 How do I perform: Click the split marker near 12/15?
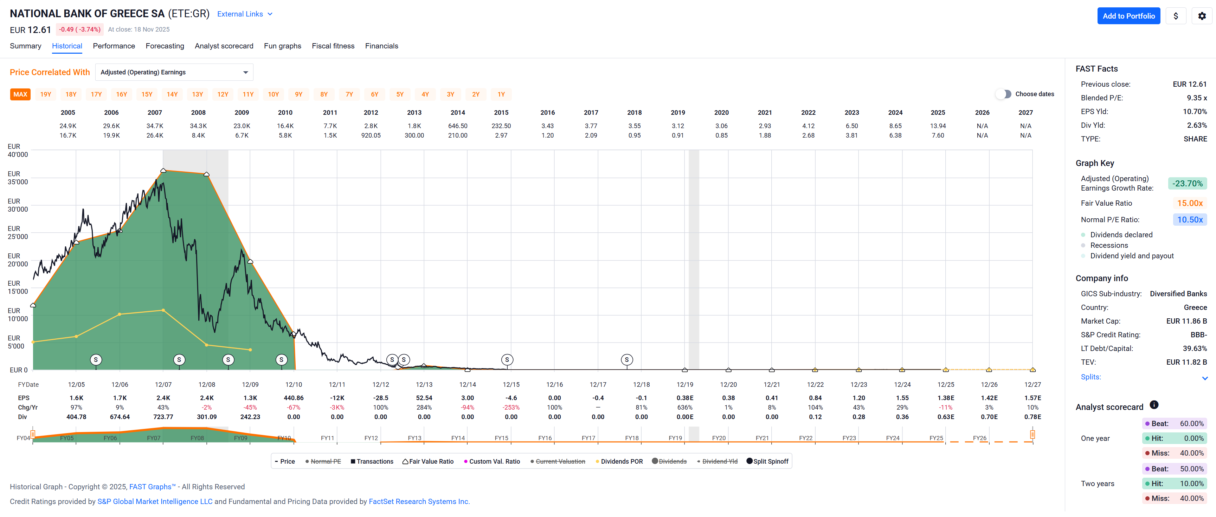[x=507, y=360]
